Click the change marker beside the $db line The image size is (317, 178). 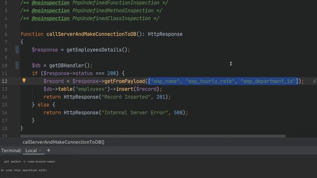pos(17,65)
